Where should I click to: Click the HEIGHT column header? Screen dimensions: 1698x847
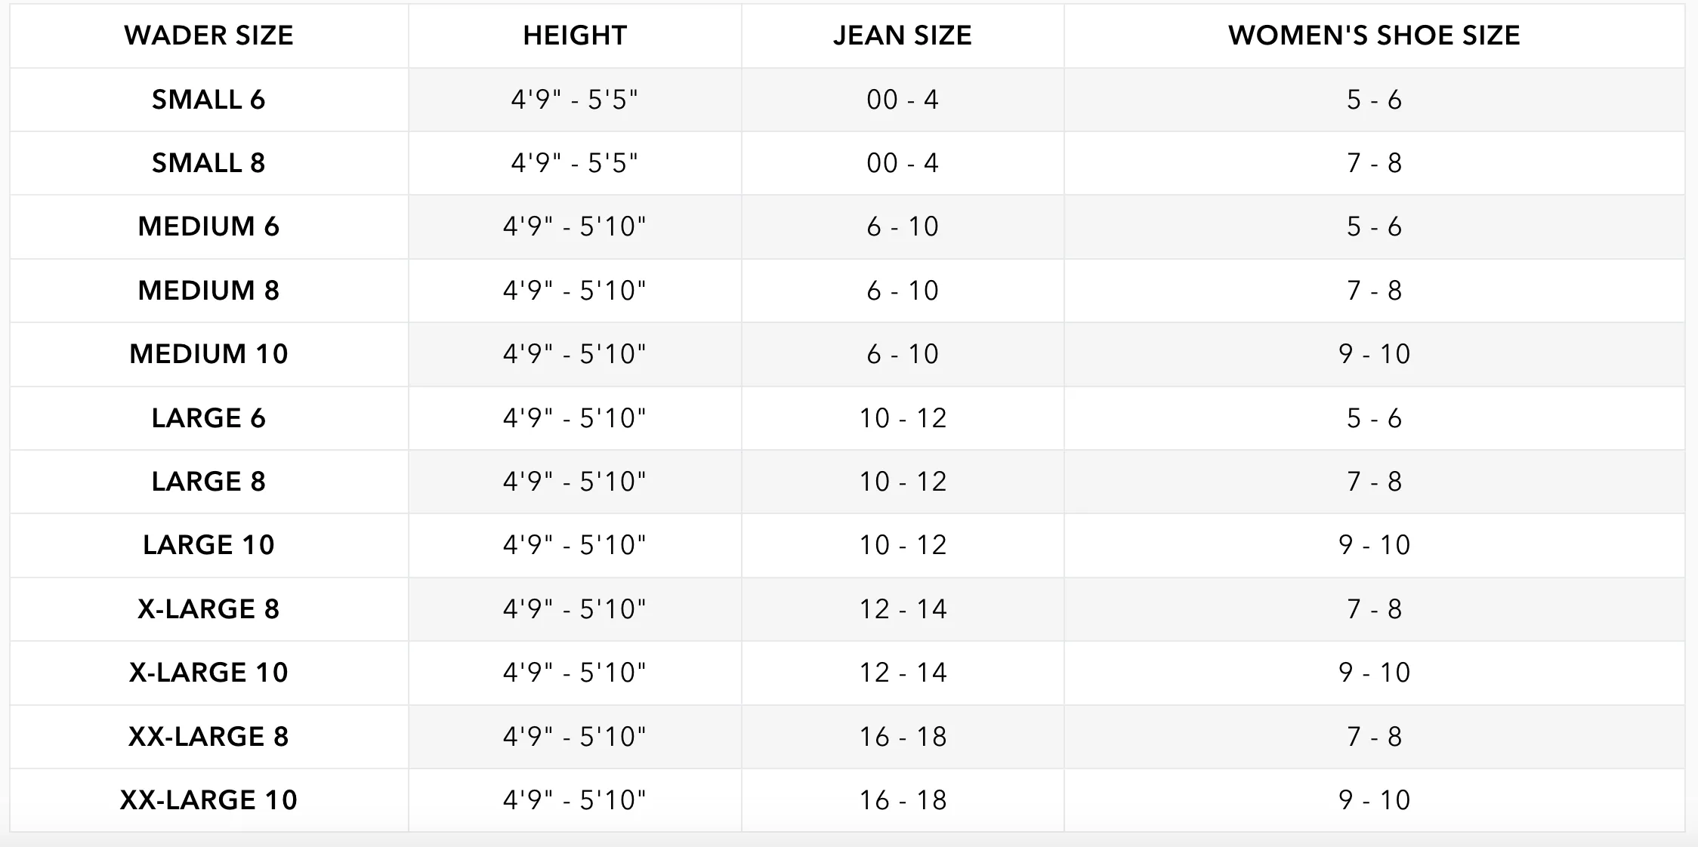tap(575, 35)
